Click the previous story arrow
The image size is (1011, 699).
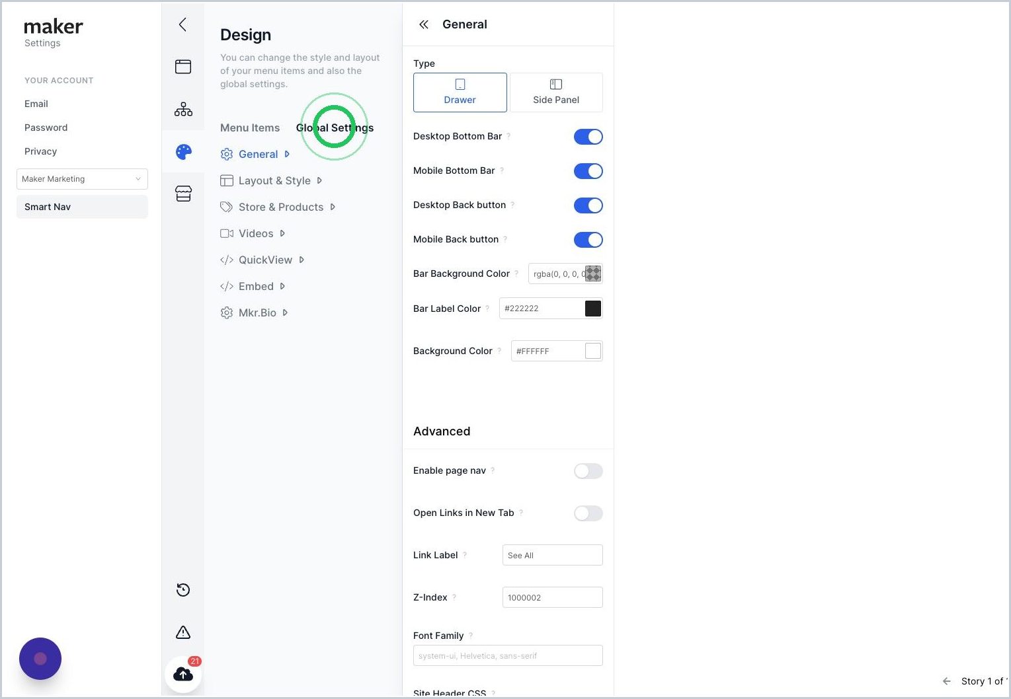point(947,681)
